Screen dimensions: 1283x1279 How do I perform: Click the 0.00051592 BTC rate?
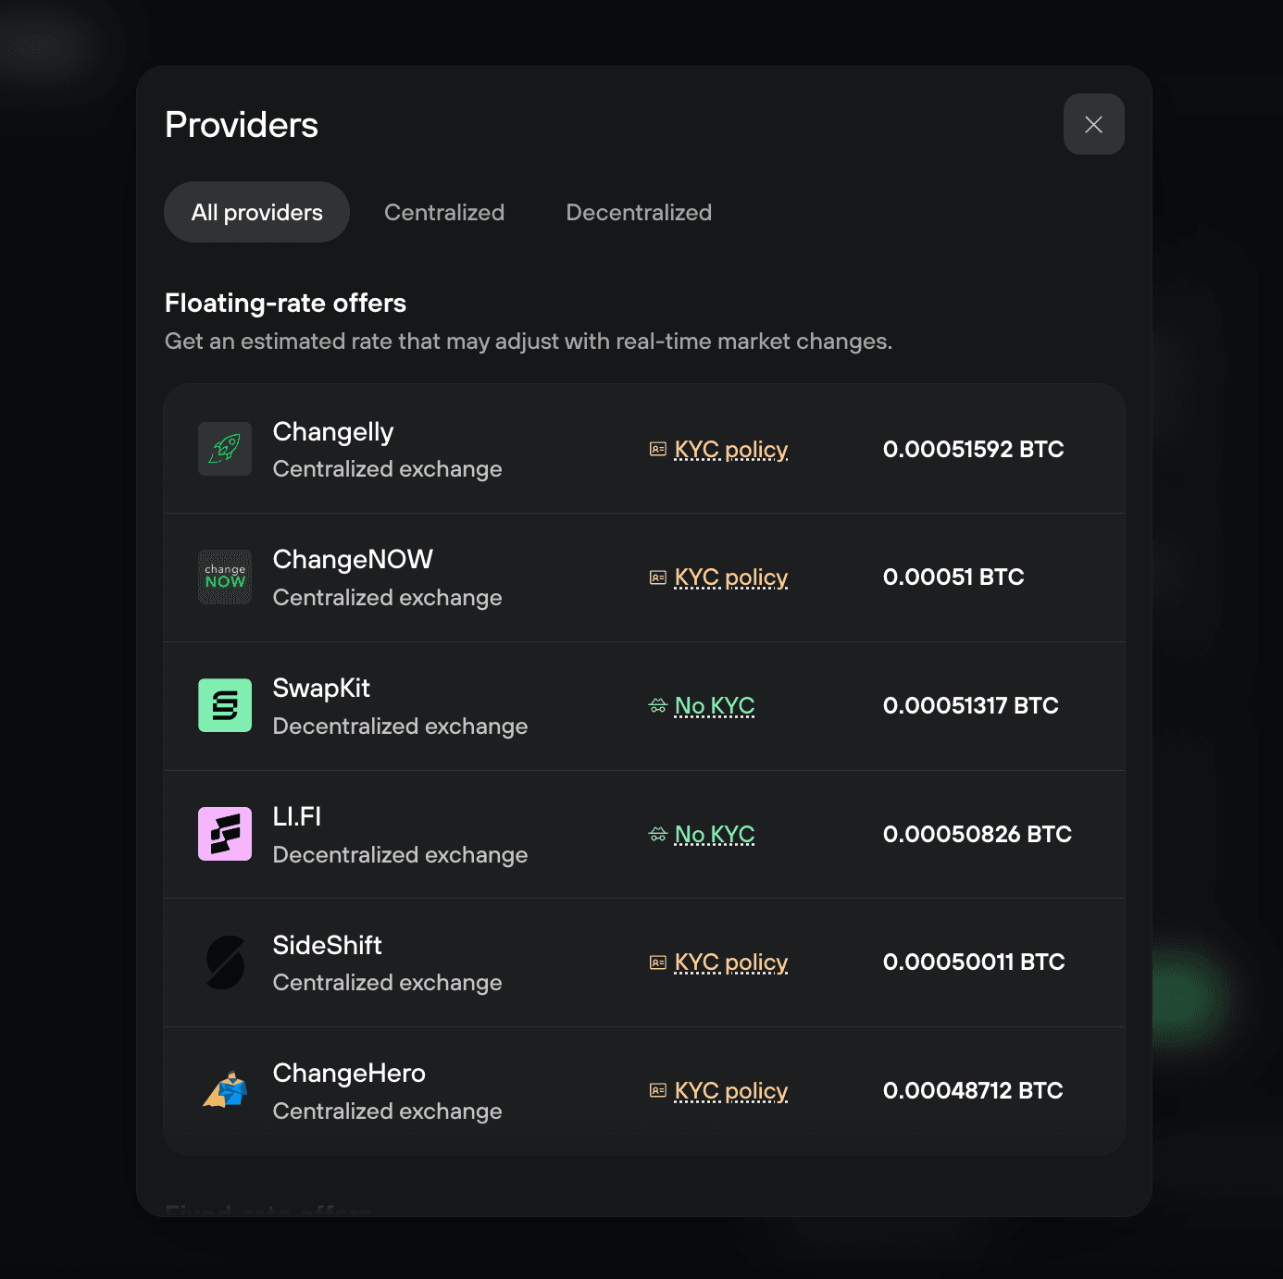974,449
